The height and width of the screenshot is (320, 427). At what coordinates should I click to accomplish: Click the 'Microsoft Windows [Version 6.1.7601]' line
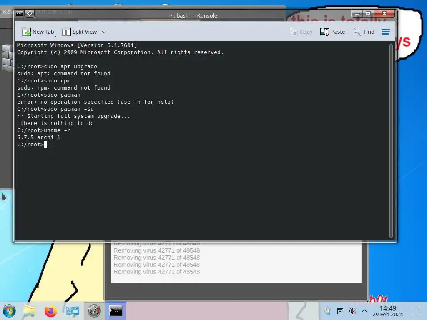(x=77, y=45)
